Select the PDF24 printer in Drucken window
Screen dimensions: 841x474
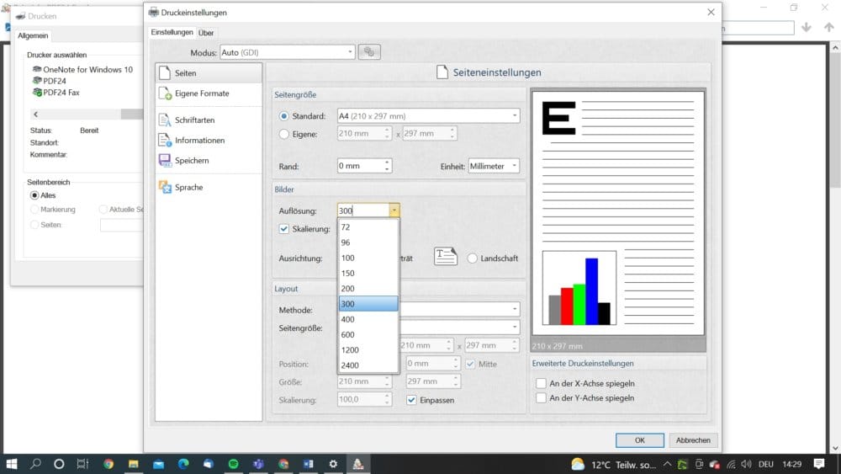pyautogui.click(x=50, y=81)
